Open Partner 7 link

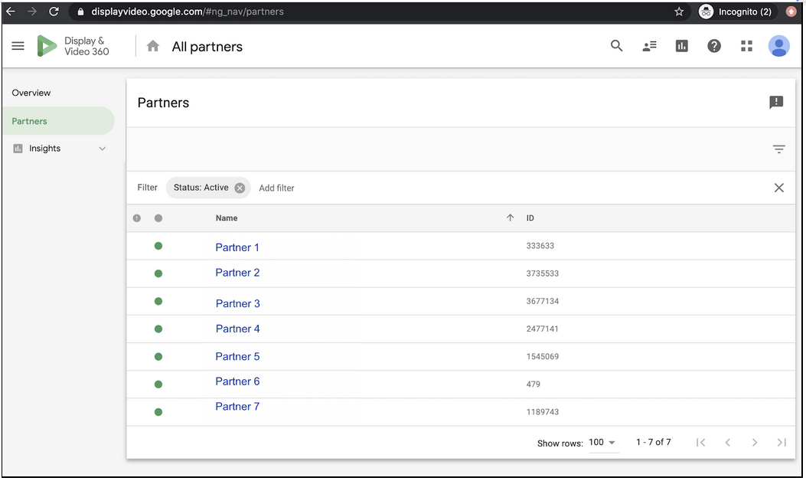237,407
